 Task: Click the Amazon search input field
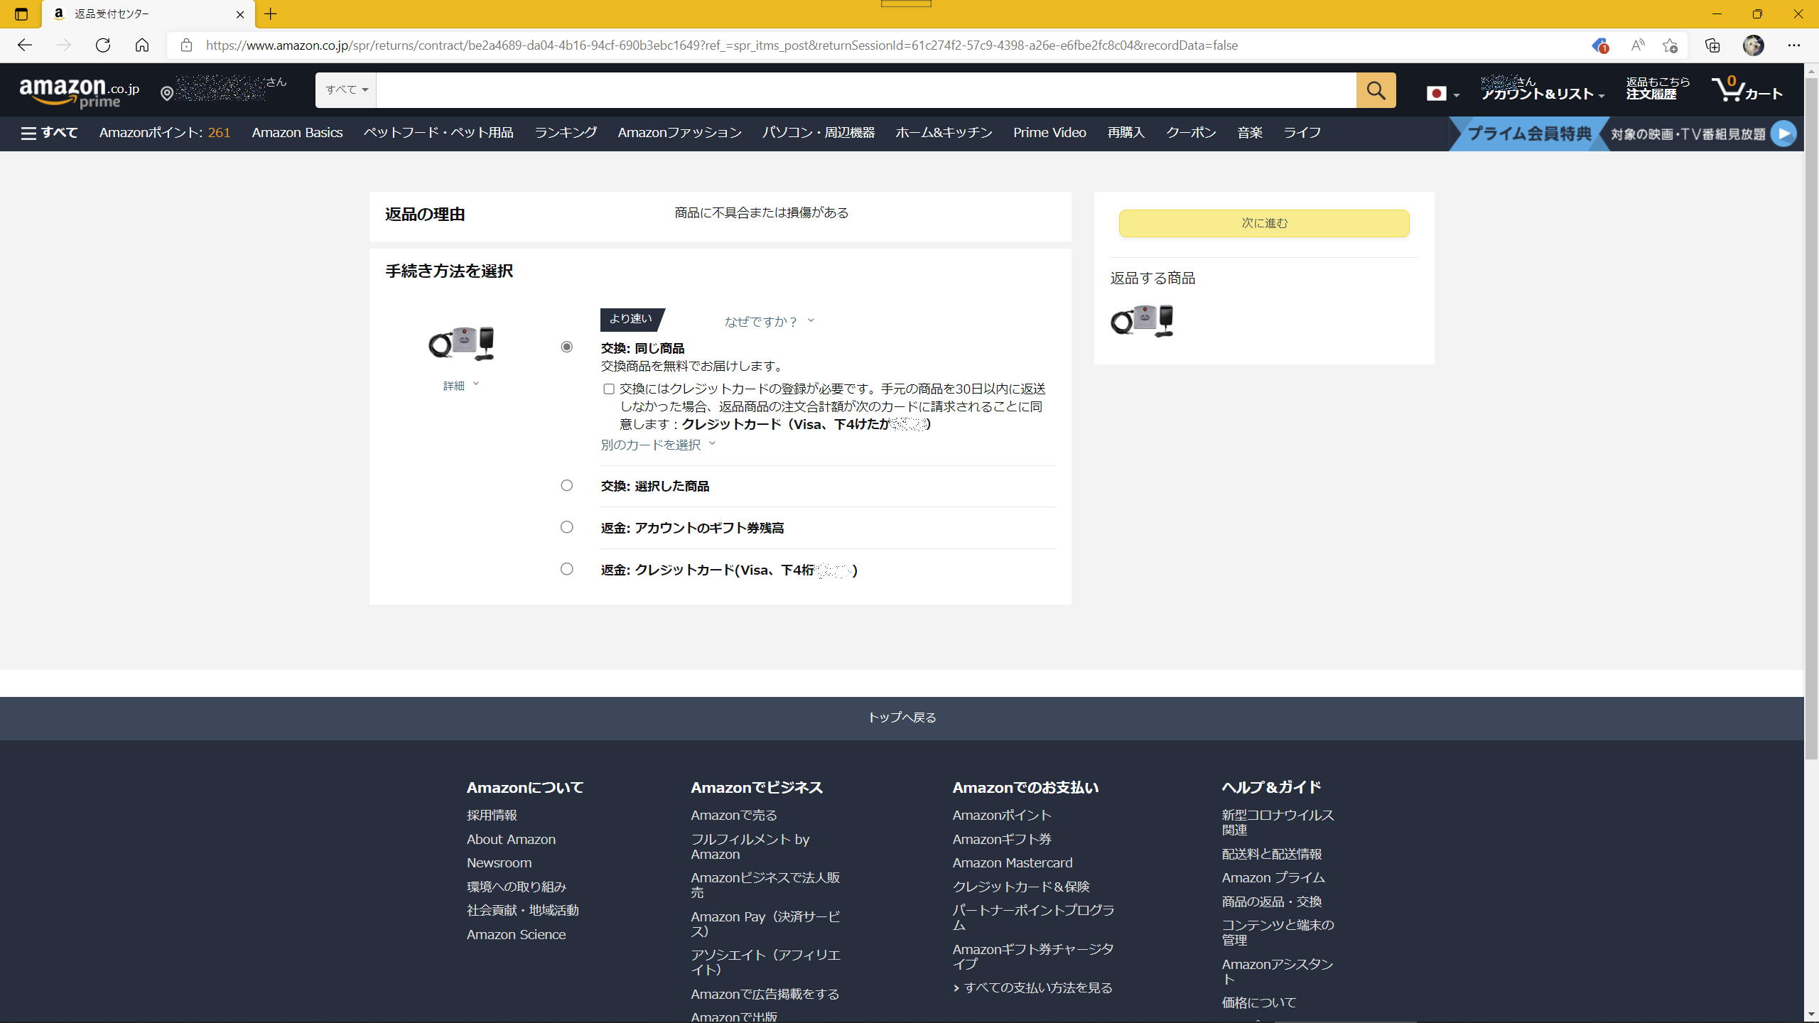click(865, 90)
